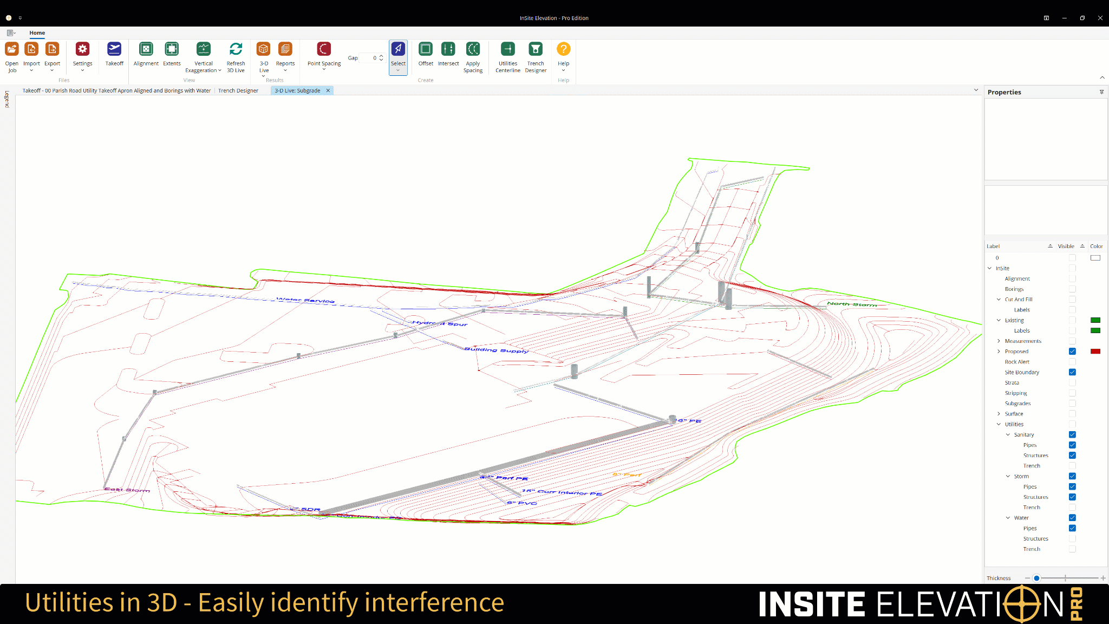Zoom to Extents
The image size is (1109, 624).
[x=172, y=54]
